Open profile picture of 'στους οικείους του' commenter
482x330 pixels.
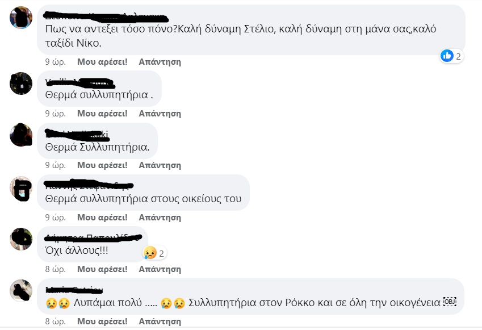tap(21, 187)
